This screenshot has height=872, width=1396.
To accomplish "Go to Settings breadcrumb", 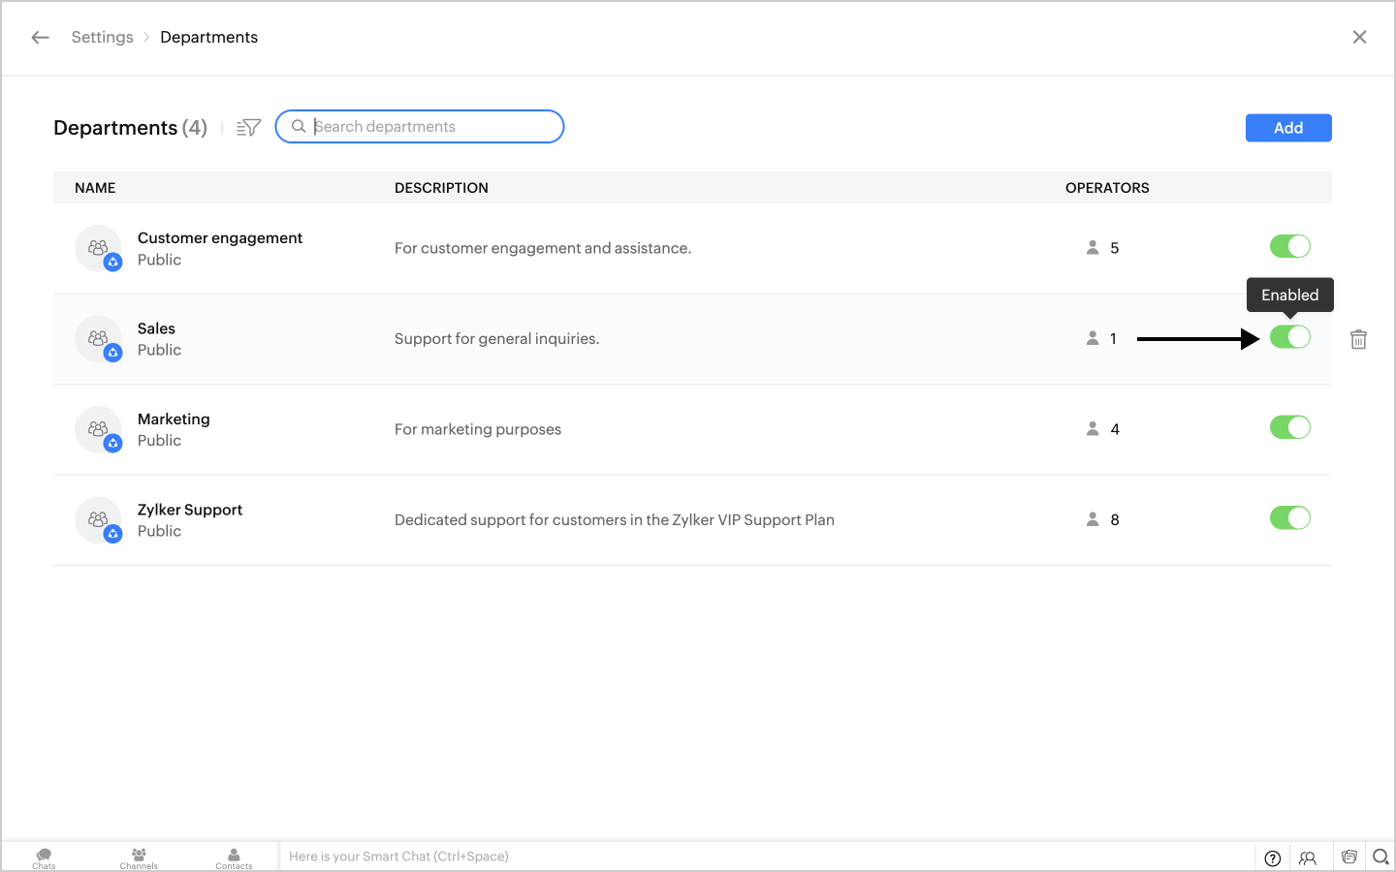I will (102, 37).
